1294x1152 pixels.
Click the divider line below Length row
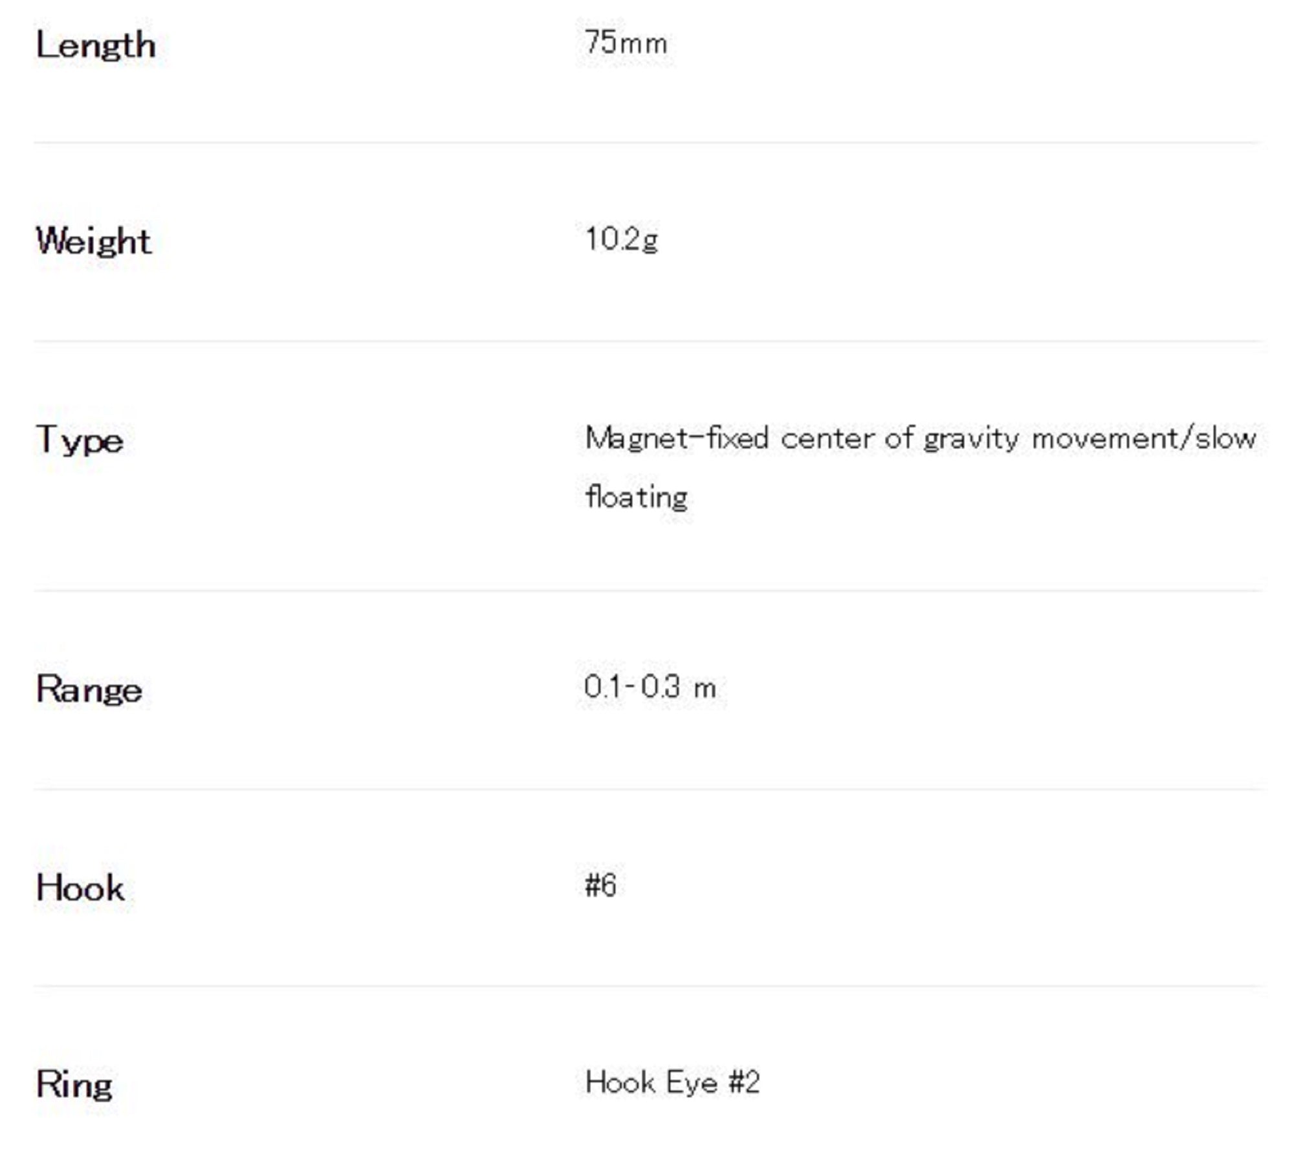click(x=647, y=142)
